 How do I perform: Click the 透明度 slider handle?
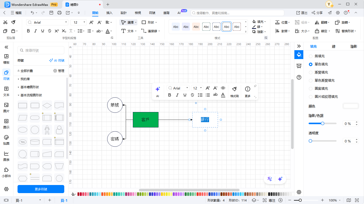click(310, 141)
